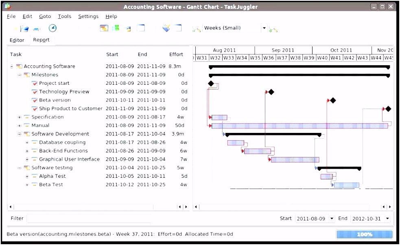Collapse the Software Development tree node
Image resolution: width=400 pixels, height=245 pixels.
point(20,134)
